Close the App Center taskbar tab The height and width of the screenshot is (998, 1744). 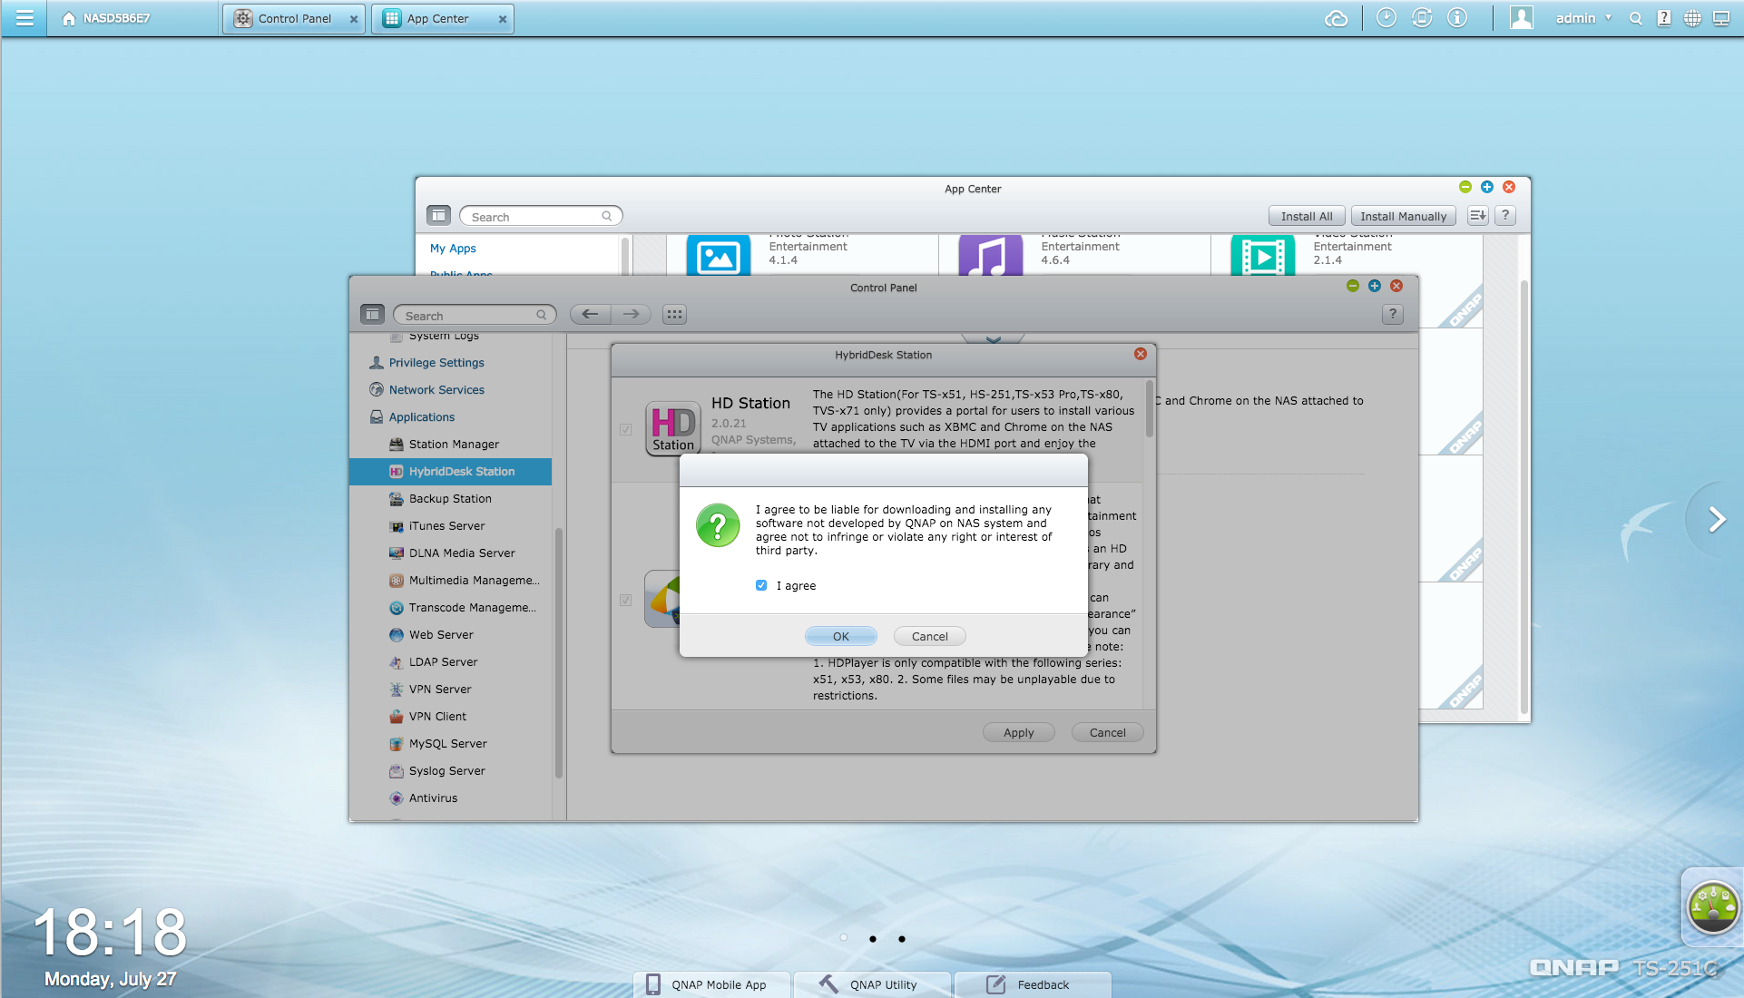click(x=503, y=19)
